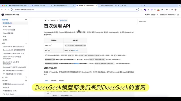Toggle dark mode with the sun icon
The width and height of the screenshot is (181, 101).
tap(178, 15)
